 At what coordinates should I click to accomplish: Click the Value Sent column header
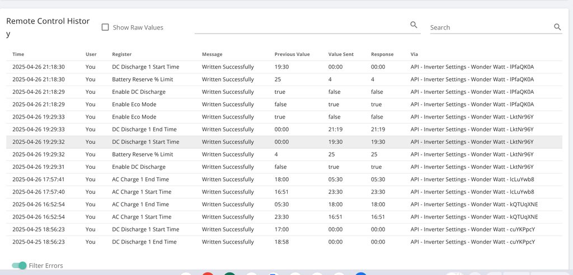click(x=341, y=54)
